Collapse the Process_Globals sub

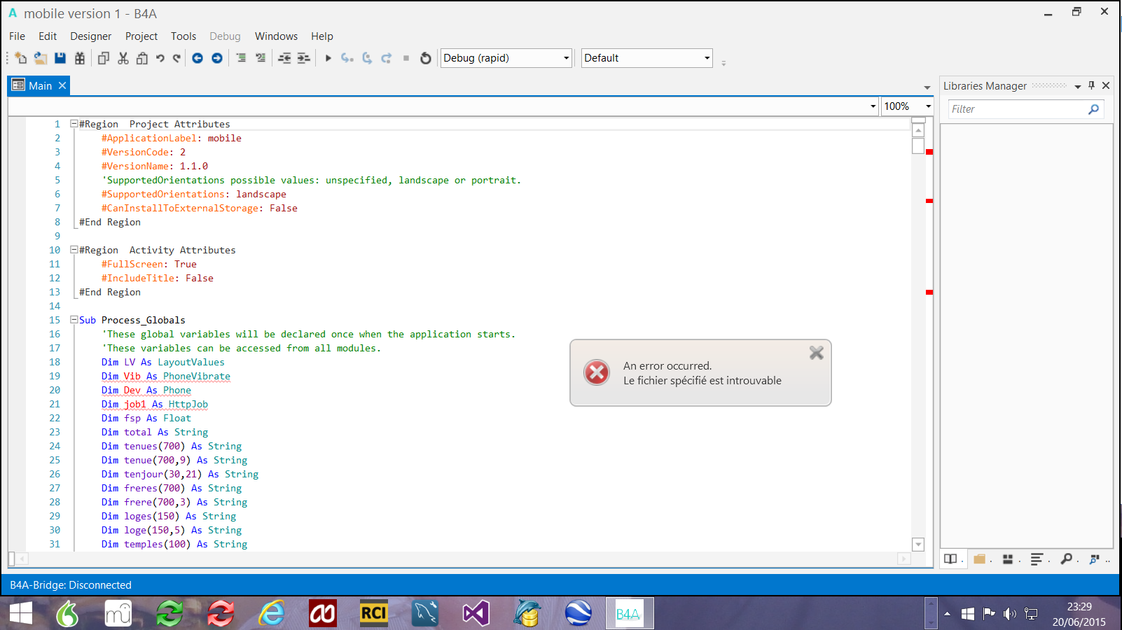click(x=74, y=320)
